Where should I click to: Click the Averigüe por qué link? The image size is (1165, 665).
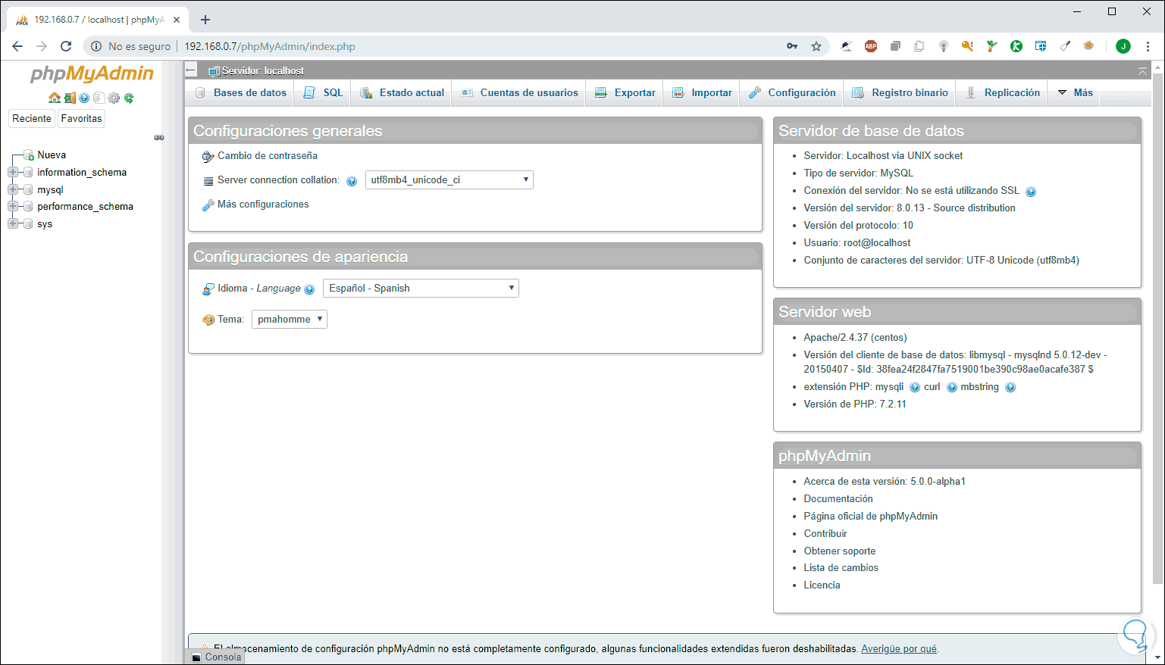click(x=899, y=649)
